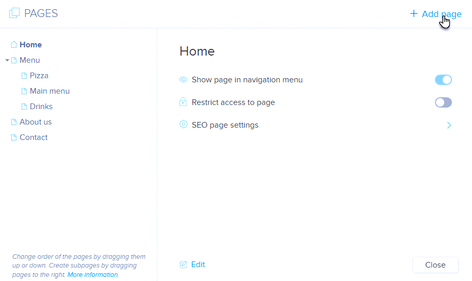Click the gear icon for SEO settings
This screenshot has width=472, height=281.
pyautogui.click(x=183, y=125)
